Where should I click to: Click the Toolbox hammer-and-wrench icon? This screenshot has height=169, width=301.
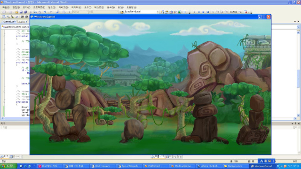175,12
